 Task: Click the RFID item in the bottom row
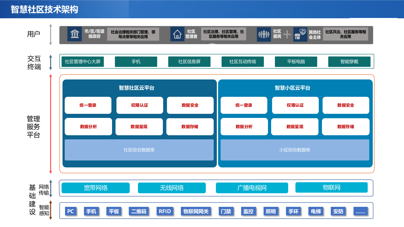(165, 211)
